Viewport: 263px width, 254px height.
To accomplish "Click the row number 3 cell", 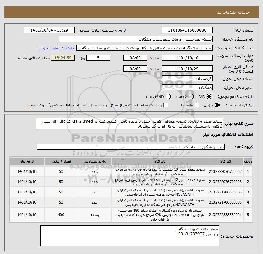I will click(x=248, y=192).
